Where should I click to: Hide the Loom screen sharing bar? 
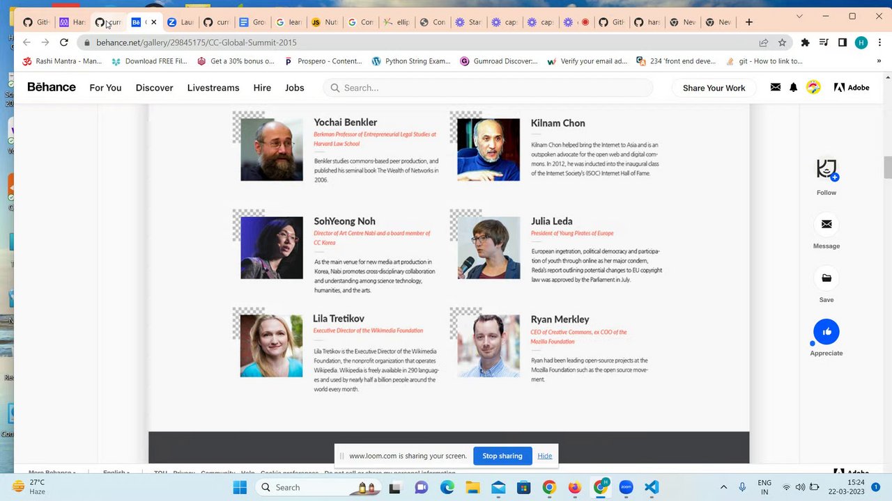click(545, 456)
